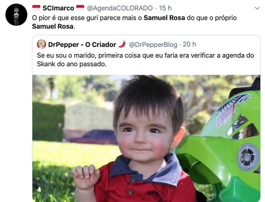Click the main tweet text beginning O pior

coord(134,22)
